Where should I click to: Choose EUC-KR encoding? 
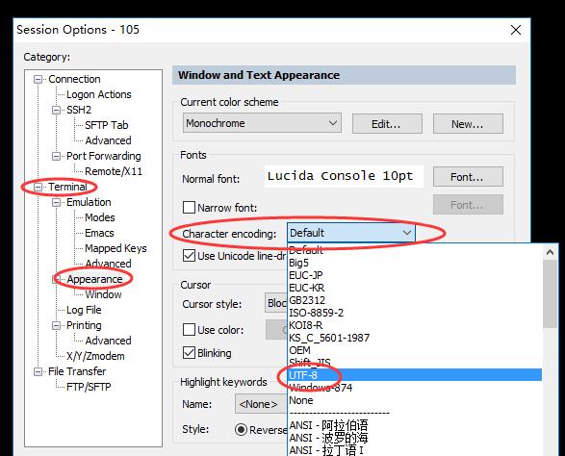[415, 288]
